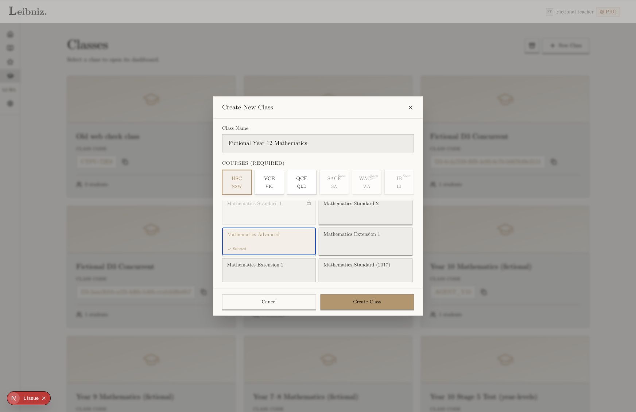Click the New Class button in background
The image size is (636, 412).
tap(566, 46)
